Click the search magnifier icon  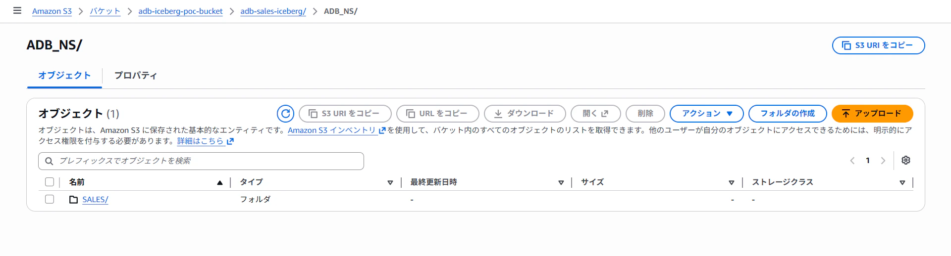pyautogui.click(x=49, y=161)
